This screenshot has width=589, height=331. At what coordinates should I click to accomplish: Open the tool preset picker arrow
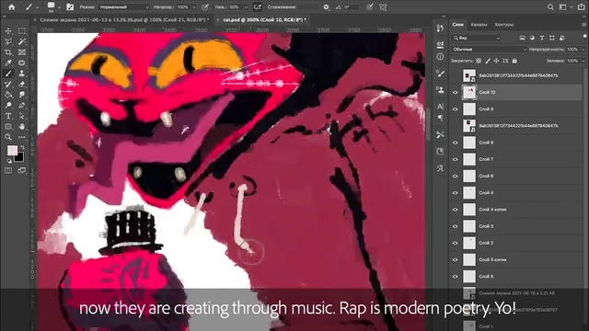(37, 7)
